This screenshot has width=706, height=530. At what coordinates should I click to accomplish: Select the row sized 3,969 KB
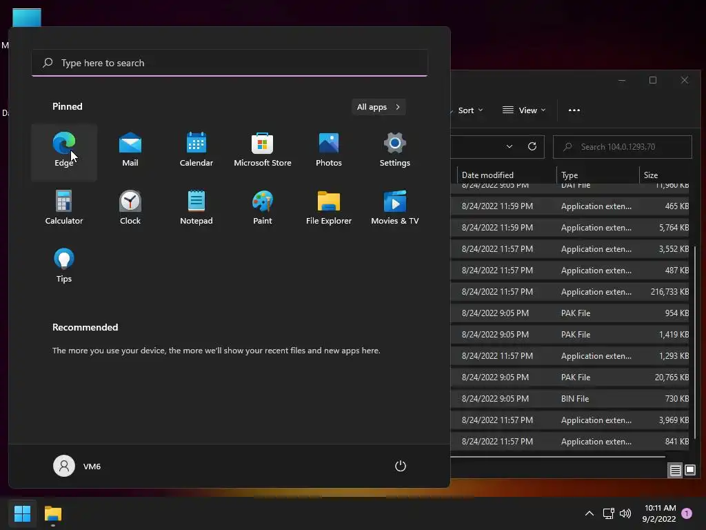pos(570,420)
